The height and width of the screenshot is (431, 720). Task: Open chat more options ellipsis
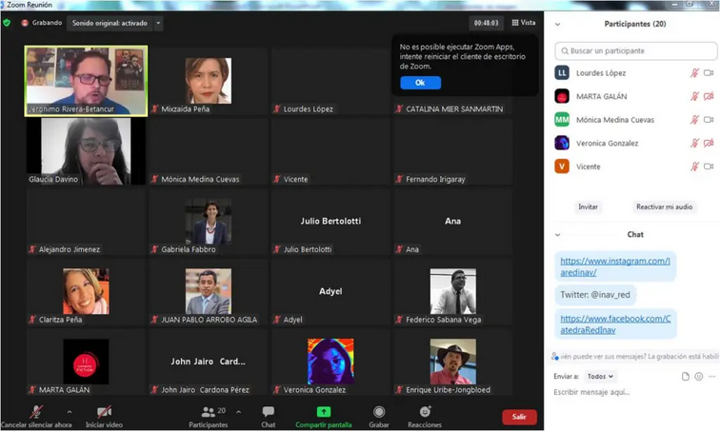coord(711,377)
